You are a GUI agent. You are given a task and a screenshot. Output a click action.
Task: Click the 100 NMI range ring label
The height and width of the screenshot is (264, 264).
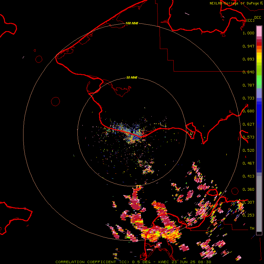click(132, 23)
